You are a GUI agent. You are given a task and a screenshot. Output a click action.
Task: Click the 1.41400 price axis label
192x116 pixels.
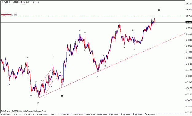[x=189, y=70]
